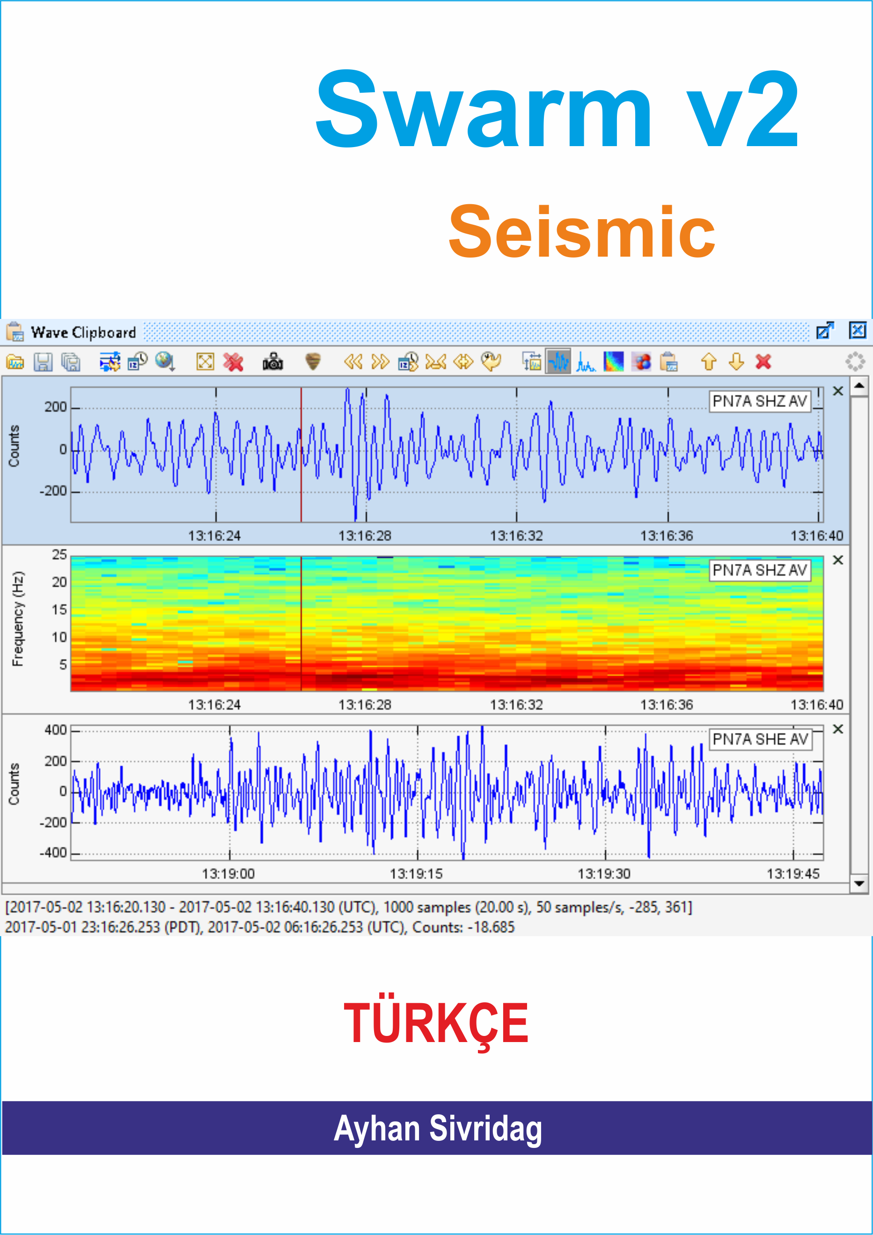
Task: Click the Shrink time axis icon
Action: (x=436, y=362)
